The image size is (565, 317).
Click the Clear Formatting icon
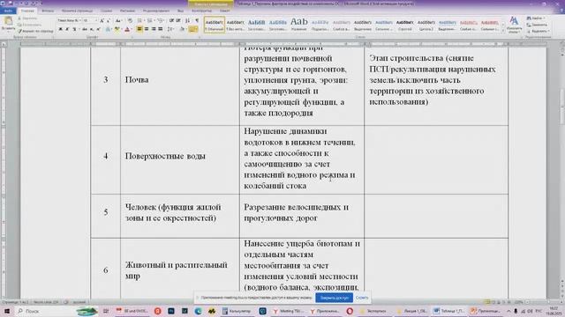[130, 21]
